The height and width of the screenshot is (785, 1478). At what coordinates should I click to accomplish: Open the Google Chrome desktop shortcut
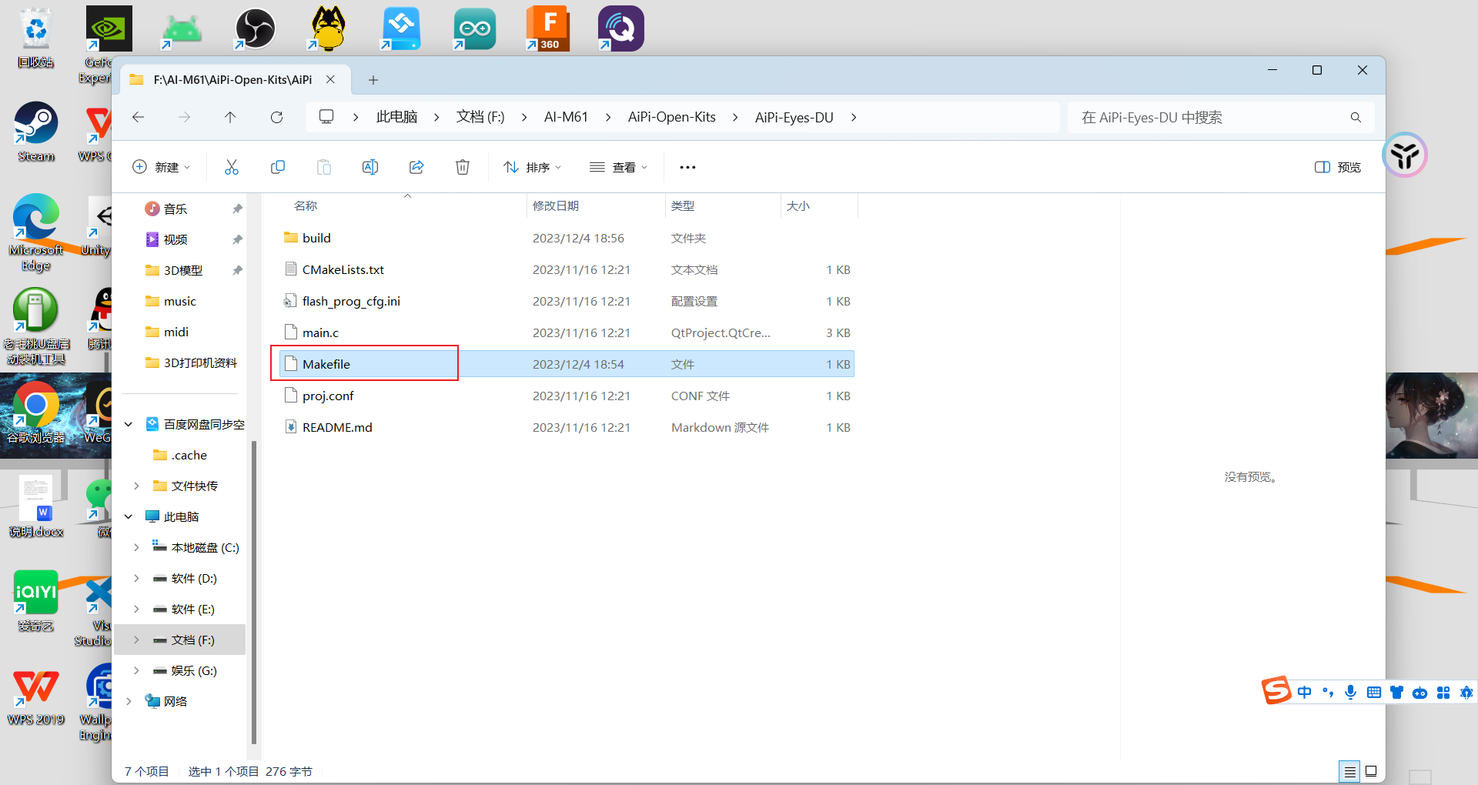pos(36,413)
